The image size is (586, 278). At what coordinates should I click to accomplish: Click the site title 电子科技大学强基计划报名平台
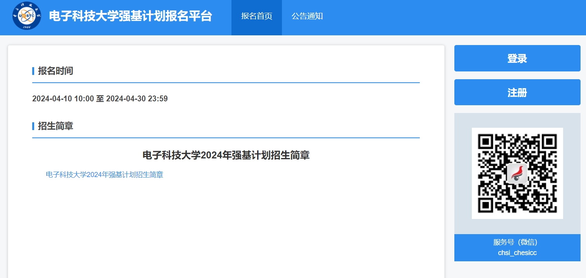click(x=130, y=16)
